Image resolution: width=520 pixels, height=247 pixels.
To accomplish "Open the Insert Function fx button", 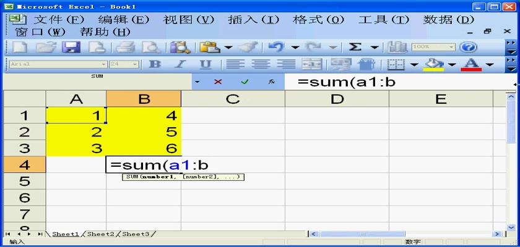I will point(271,82).
